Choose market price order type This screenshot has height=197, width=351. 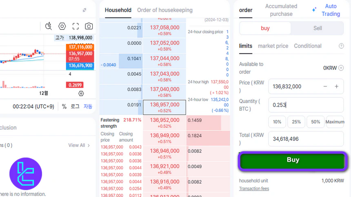point(273,46)
